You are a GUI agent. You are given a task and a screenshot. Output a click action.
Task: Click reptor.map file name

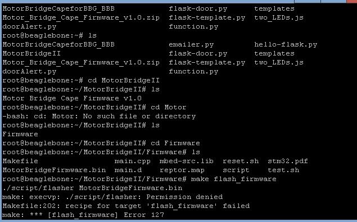(x=182, y=170)
